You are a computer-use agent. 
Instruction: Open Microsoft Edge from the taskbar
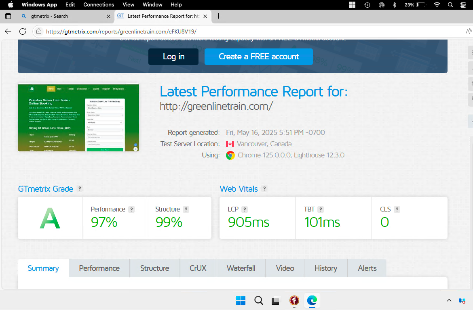pyautogui.click(x=312, y=300)
